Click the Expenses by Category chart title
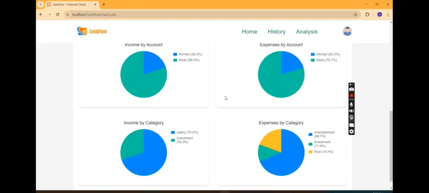 pos(281,123)
